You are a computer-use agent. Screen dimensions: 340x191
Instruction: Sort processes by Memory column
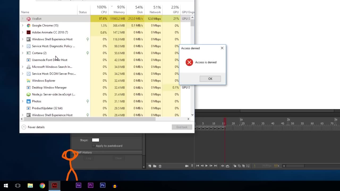(117, 10)
